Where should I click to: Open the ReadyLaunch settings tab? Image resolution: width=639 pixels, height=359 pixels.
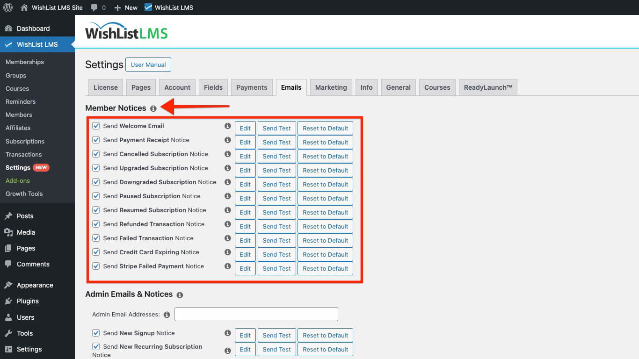488,87
